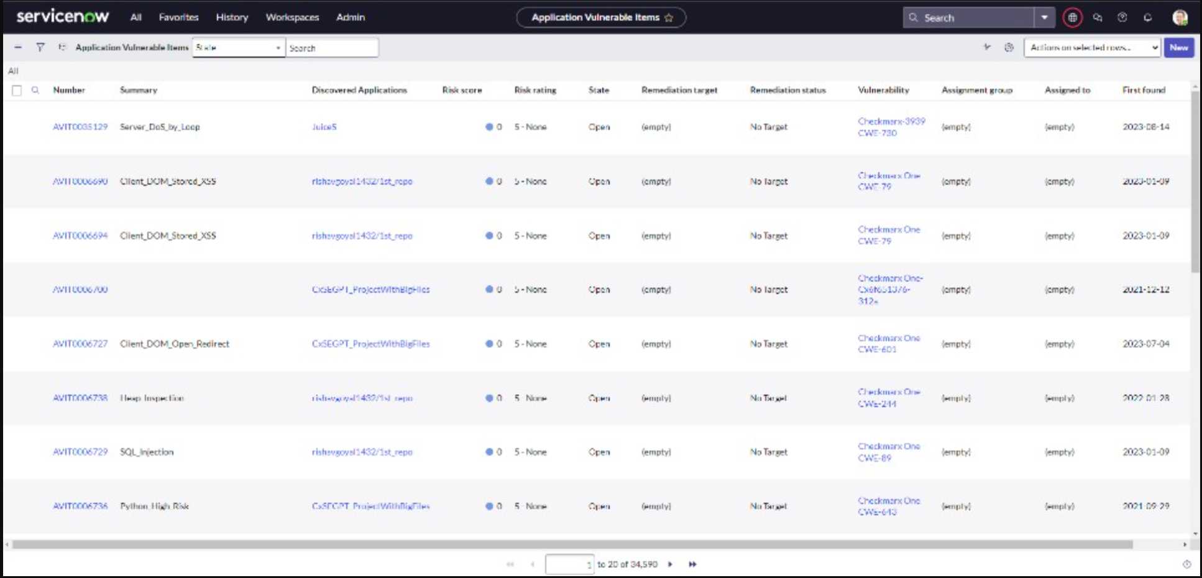
Task: Click the list context menu icon before the title
Action: tap(62, 47)
